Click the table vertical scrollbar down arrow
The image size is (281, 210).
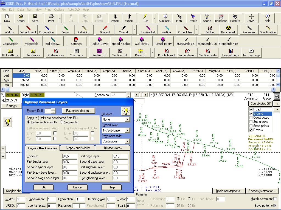(x=278, y=85)
